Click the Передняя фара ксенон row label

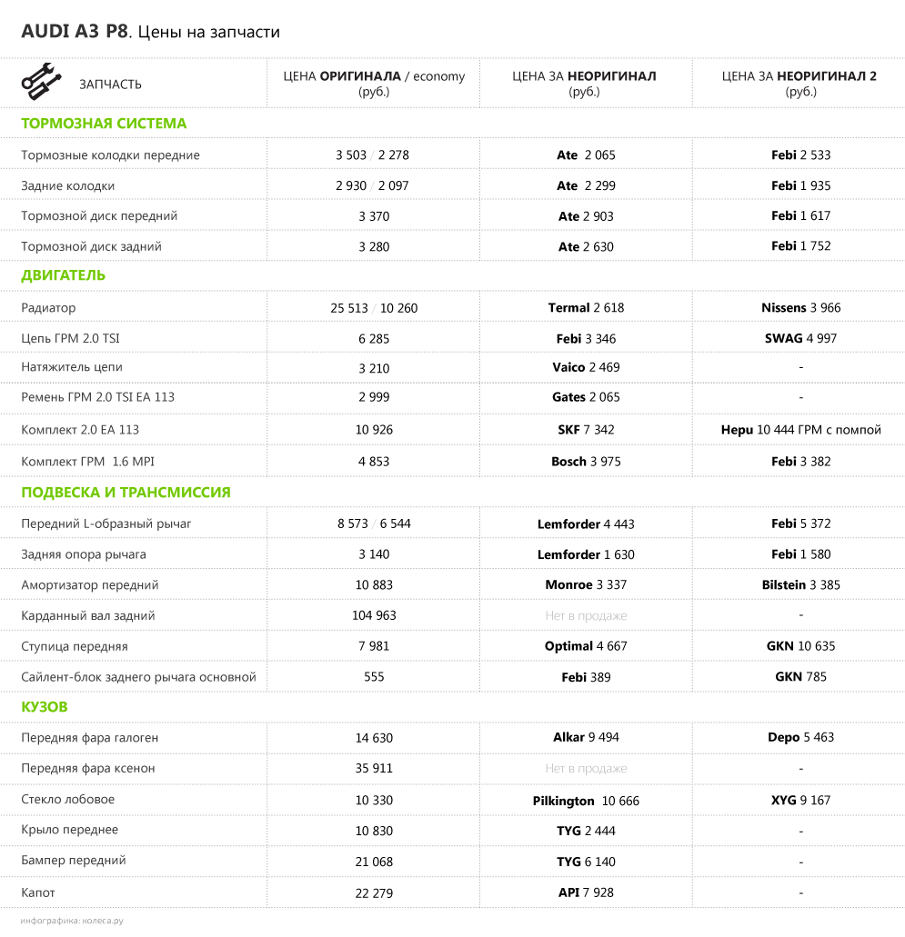88,769
